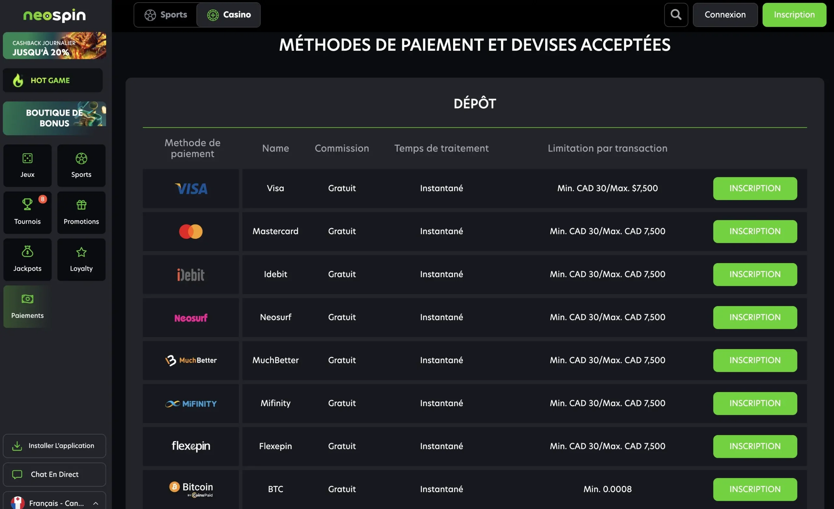The width and height of the screenshot is (834, 509).
Task: Click the 'Flexepin' name cell
Action: click(276, 446)
